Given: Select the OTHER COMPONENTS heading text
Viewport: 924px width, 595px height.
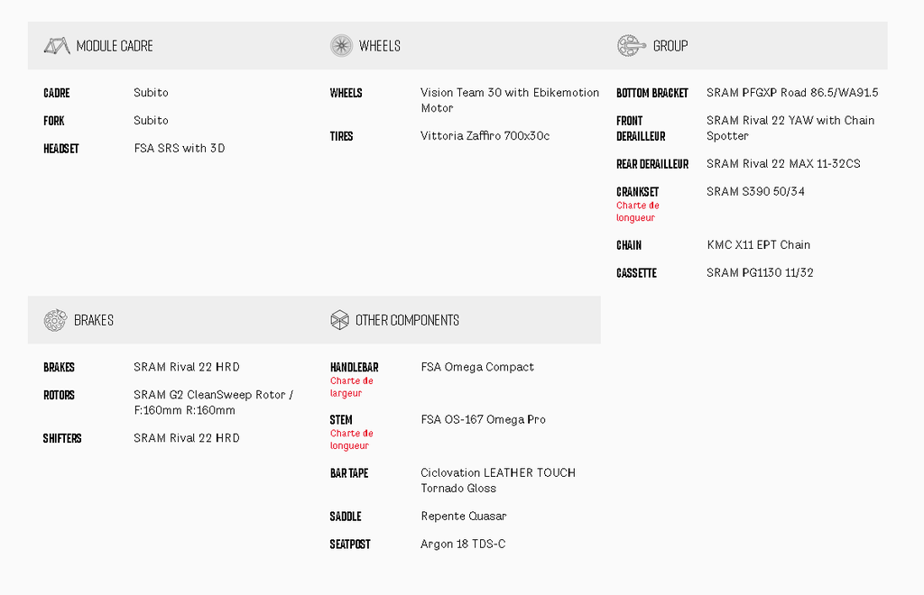Looking at the screenshot, I should 407,320.
